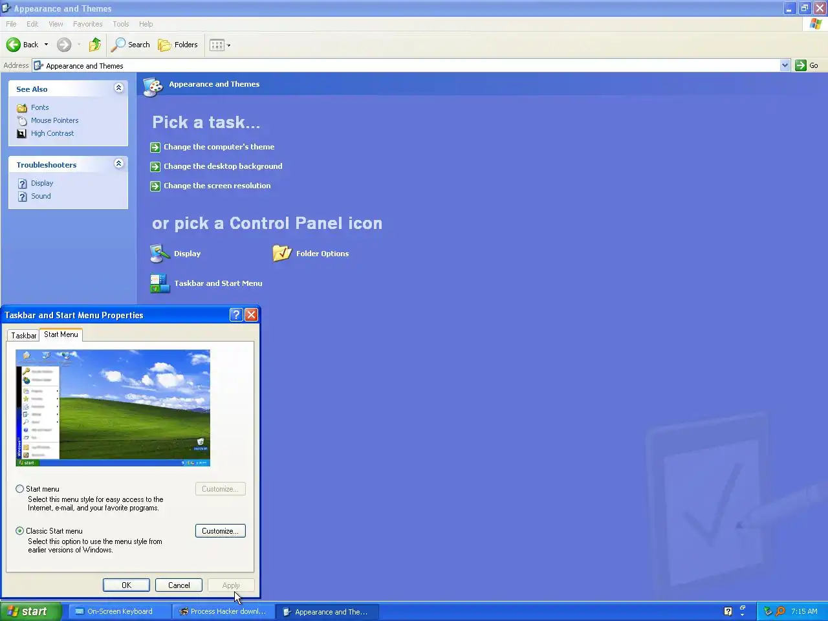Screen dimensions: 828x621
Task: Click the 7:15 AM clock
Action: click(x=804, y=611)
